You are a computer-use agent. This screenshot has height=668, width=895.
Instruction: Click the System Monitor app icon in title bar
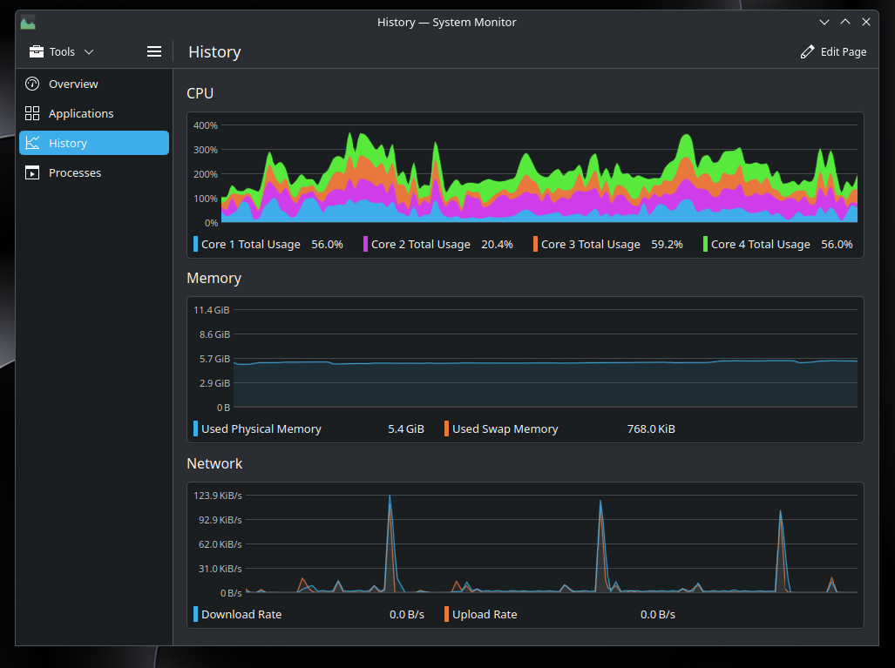28,23
